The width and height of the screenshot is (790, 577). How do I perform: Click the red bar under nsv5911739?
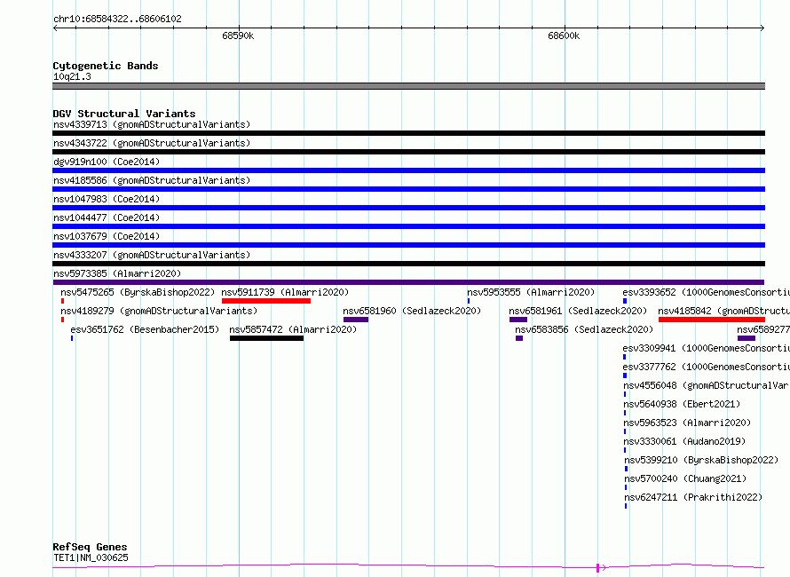click(266, 301)
